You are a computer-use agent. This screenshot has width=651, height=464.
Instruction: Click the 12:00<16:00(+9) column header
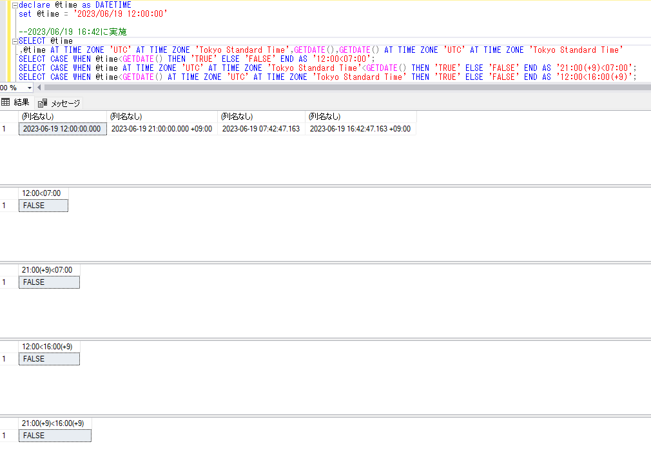(x=49, y=347)
